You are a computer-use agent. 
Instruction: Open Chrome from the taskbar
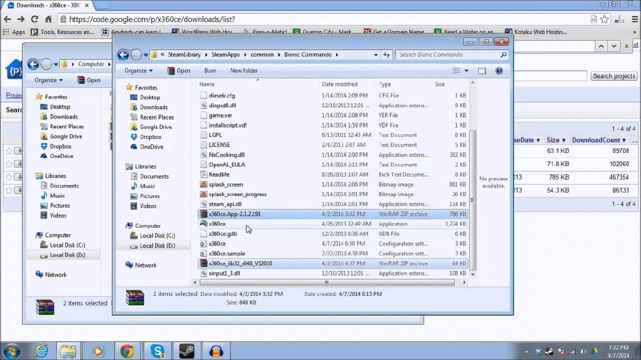click(127, 351)
